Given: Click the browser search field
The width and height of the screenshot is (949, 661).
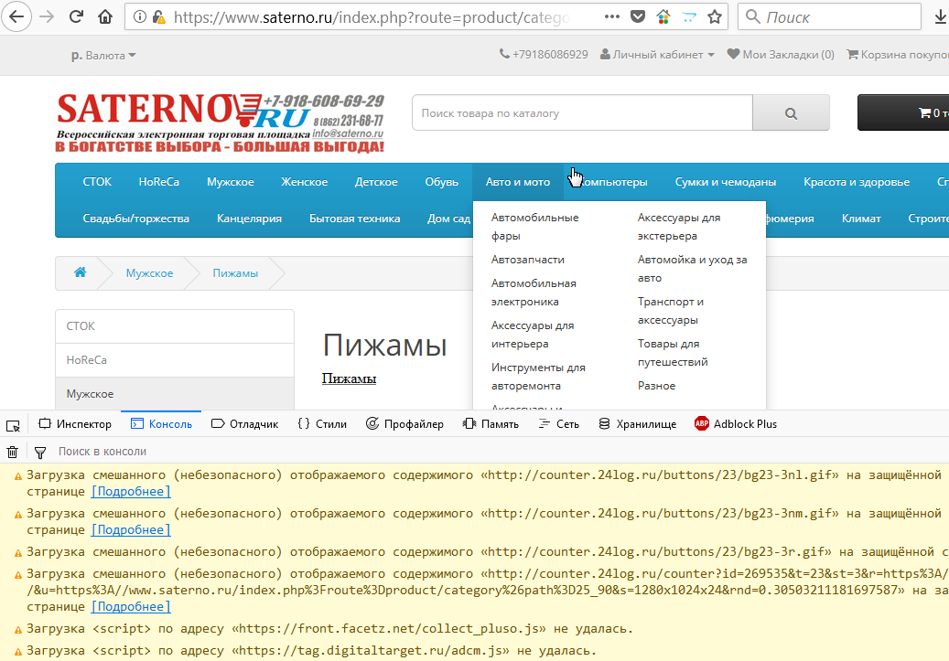Looking at the screenshot, I should [829, 17].
